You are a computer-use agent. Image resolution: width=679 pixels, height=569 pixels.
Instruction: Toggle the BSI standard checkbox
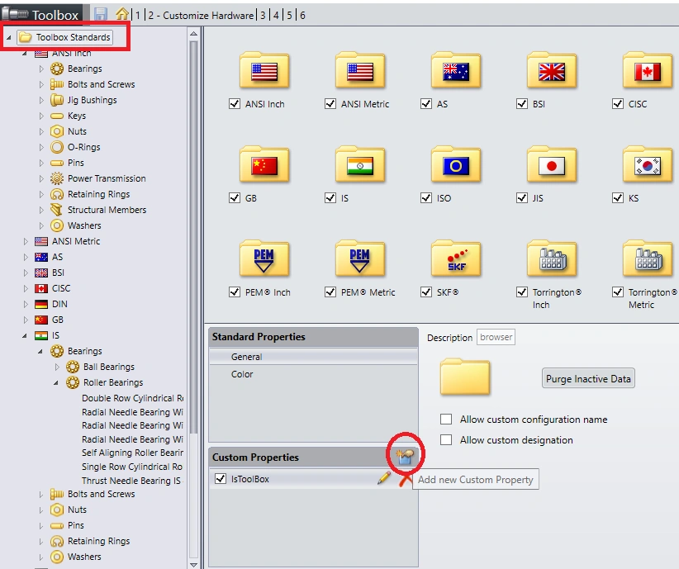[522, 104]
